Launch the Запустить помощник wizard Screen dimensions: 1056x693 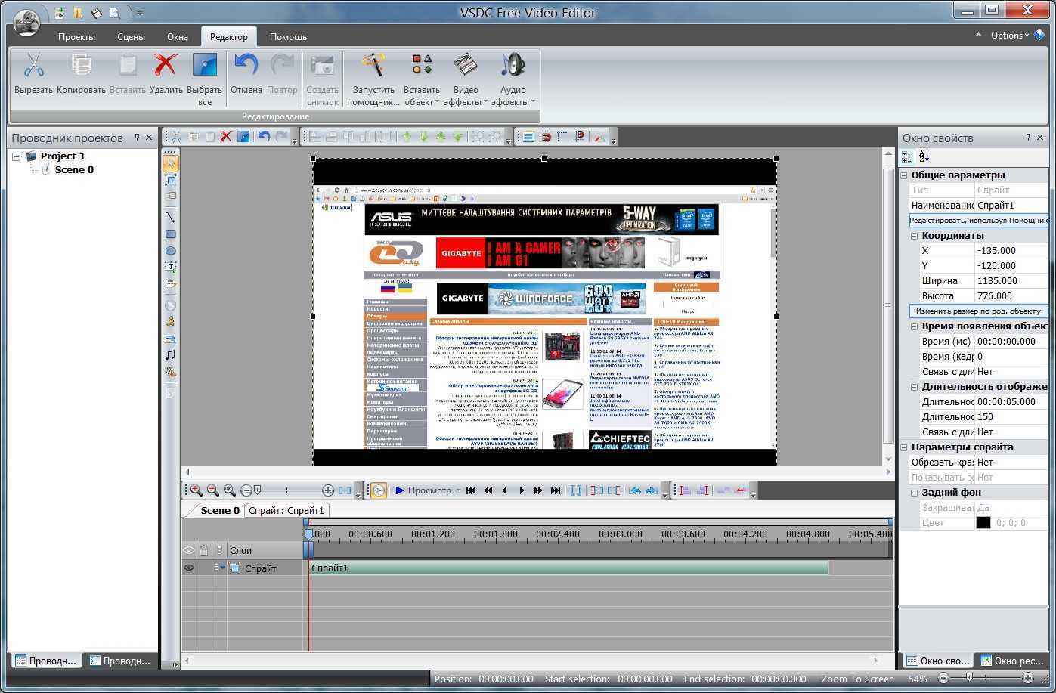coord(373,79)
